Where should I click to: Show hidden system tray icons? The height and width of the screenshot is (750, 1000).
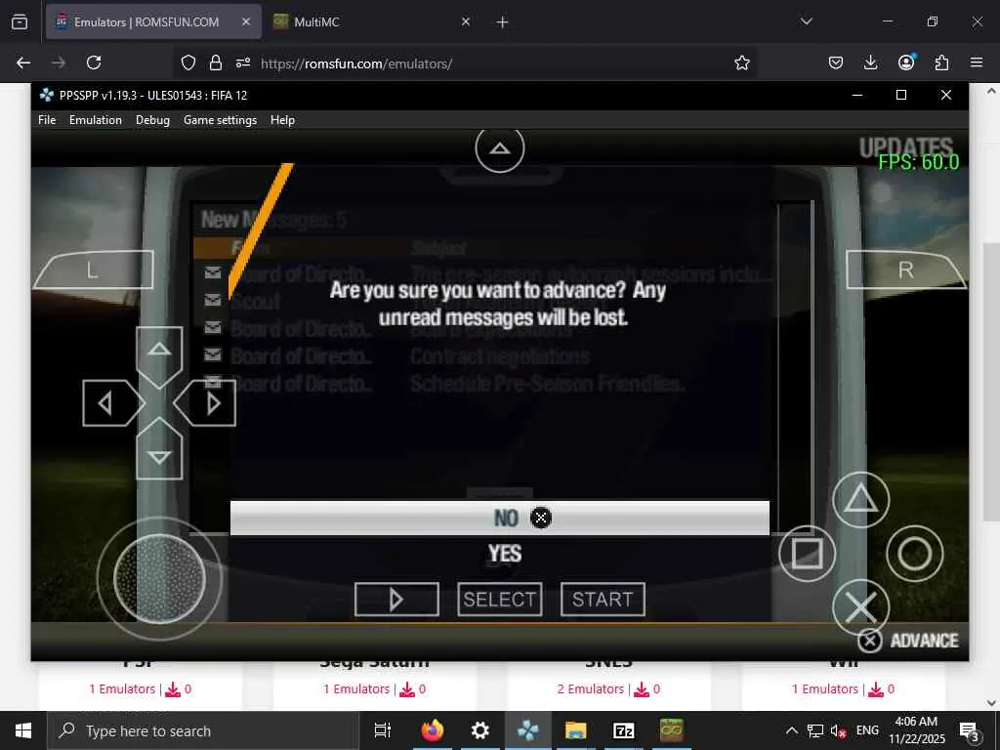tap(791, 730)
